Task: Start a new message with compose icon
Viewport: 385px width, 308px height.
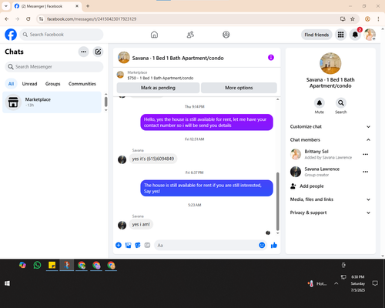Action: coord(98,52)
